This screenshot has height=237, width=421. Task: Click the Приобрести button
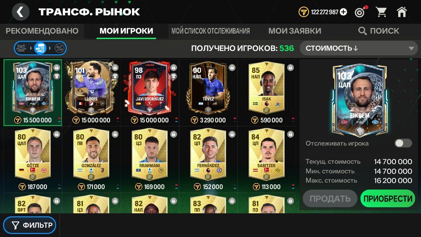coord(388,198)
